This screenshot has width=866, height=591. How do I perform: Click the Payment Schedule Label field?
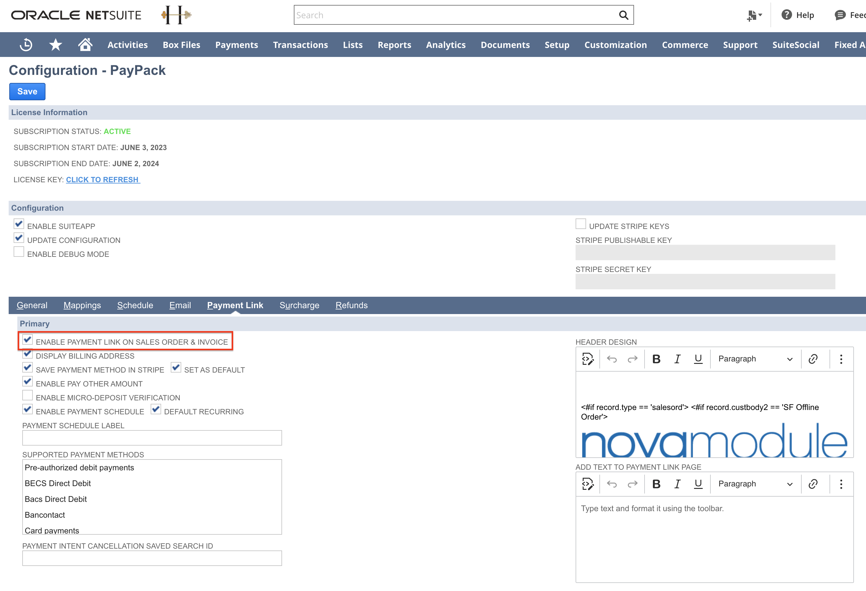coord(152,438)
